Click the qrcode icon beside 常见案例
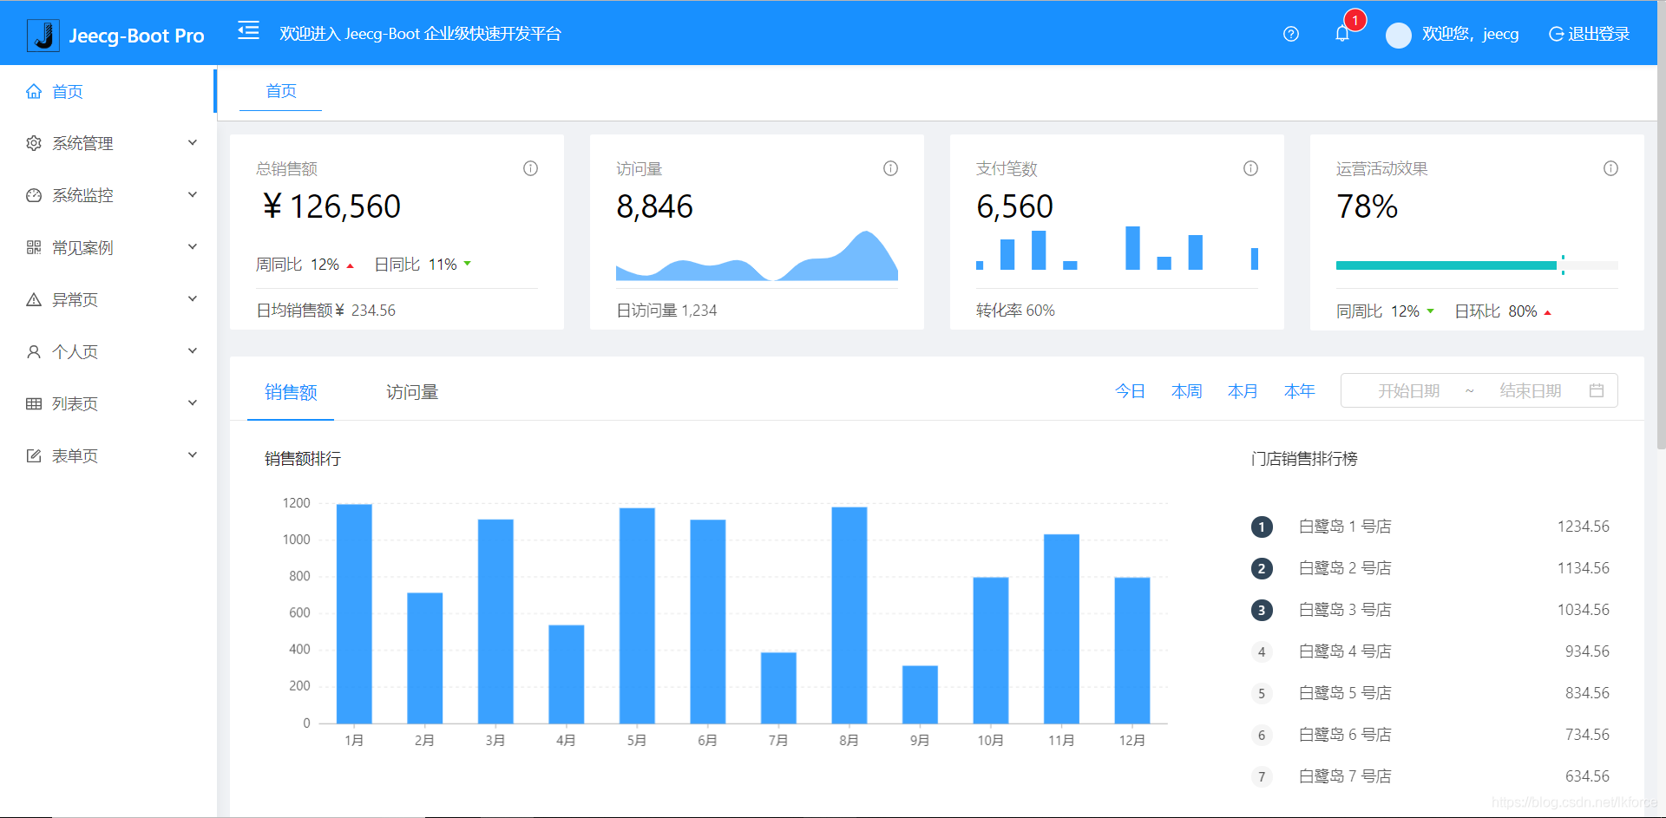This screenshot has width=1666, height=818. 34,247
